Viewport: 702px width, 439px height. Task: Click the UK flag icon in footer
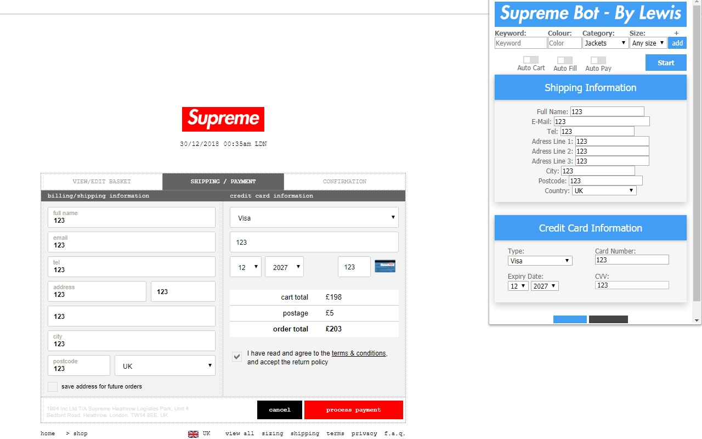tap(193, 434)
